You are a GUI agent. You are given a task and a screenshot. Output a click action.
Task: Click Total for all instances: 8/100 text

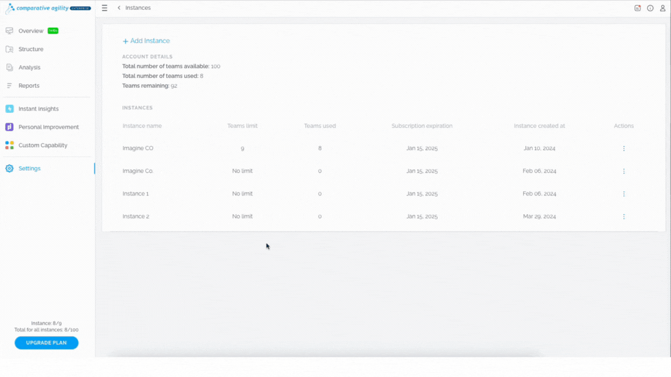point(46,330)
